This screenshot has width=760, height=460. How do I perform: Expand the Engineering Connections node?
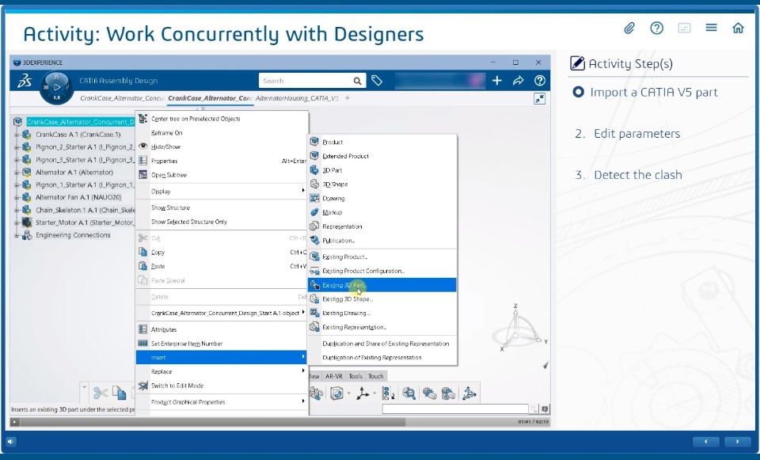pos(17,236)
